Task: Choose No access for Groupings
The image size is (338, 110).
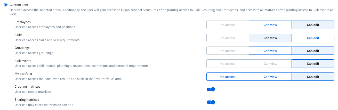Action: click(228, 51)
